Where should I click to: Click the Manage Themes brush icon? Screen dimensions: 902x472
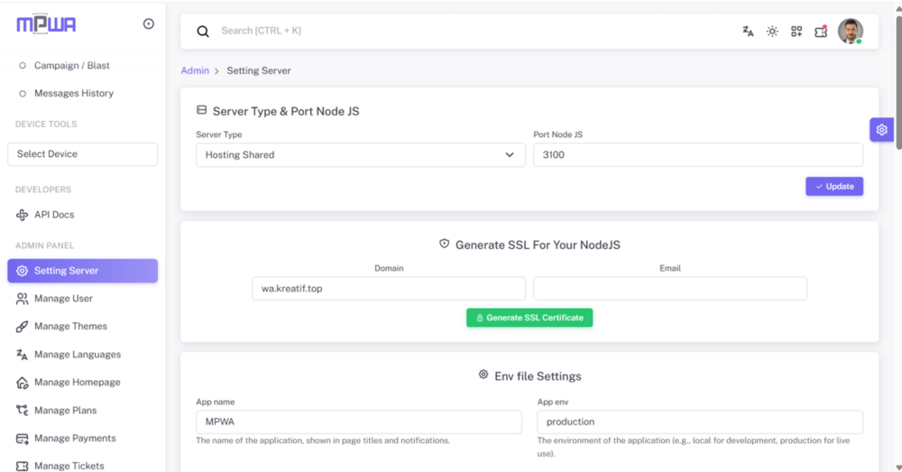tap(22, 327)
